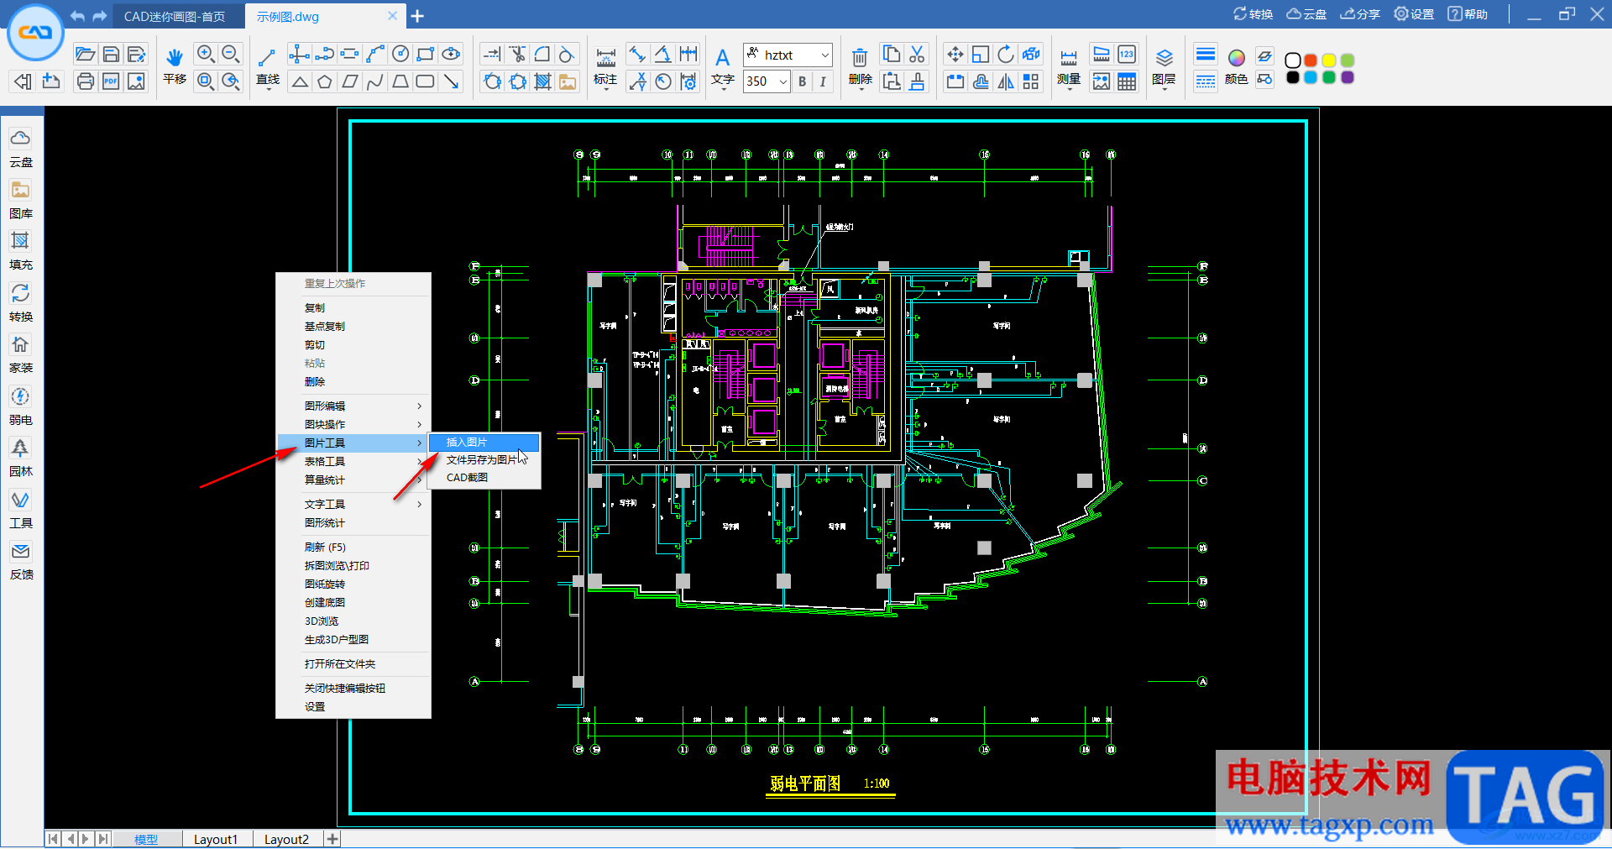Select 删除 in the context menu
1612x849 pixels.
pos(353,381)
